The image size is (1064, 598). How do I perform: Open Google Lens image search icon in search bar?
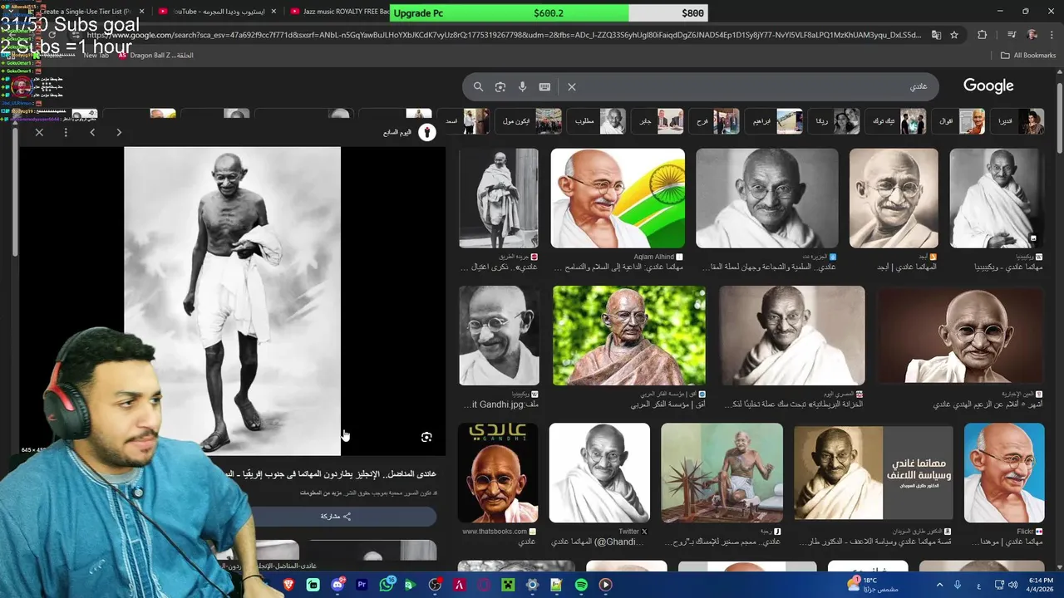pyautogui.click(x=500, y=86)
